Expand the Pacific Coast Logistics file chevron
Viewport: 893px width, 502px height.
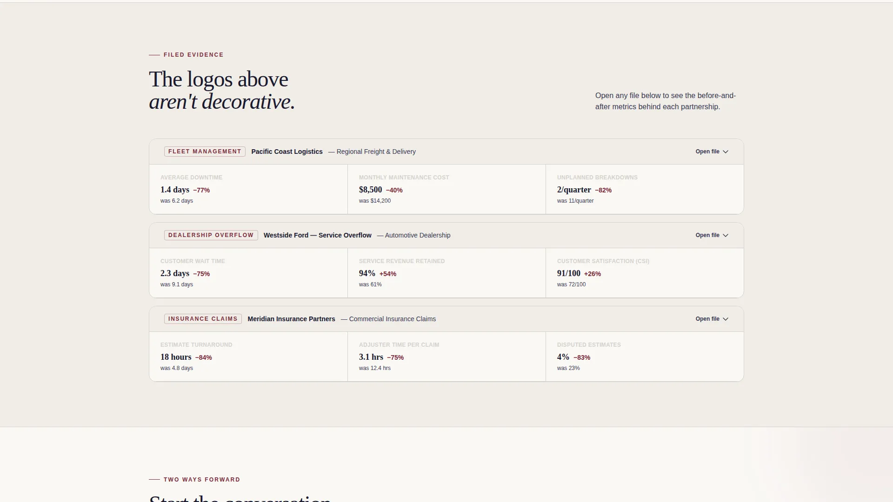tap(726, 152)
